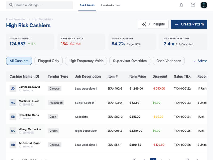Open the user profile avatar
The height and width of the screenshot is (160, 213).
(204, 5)
